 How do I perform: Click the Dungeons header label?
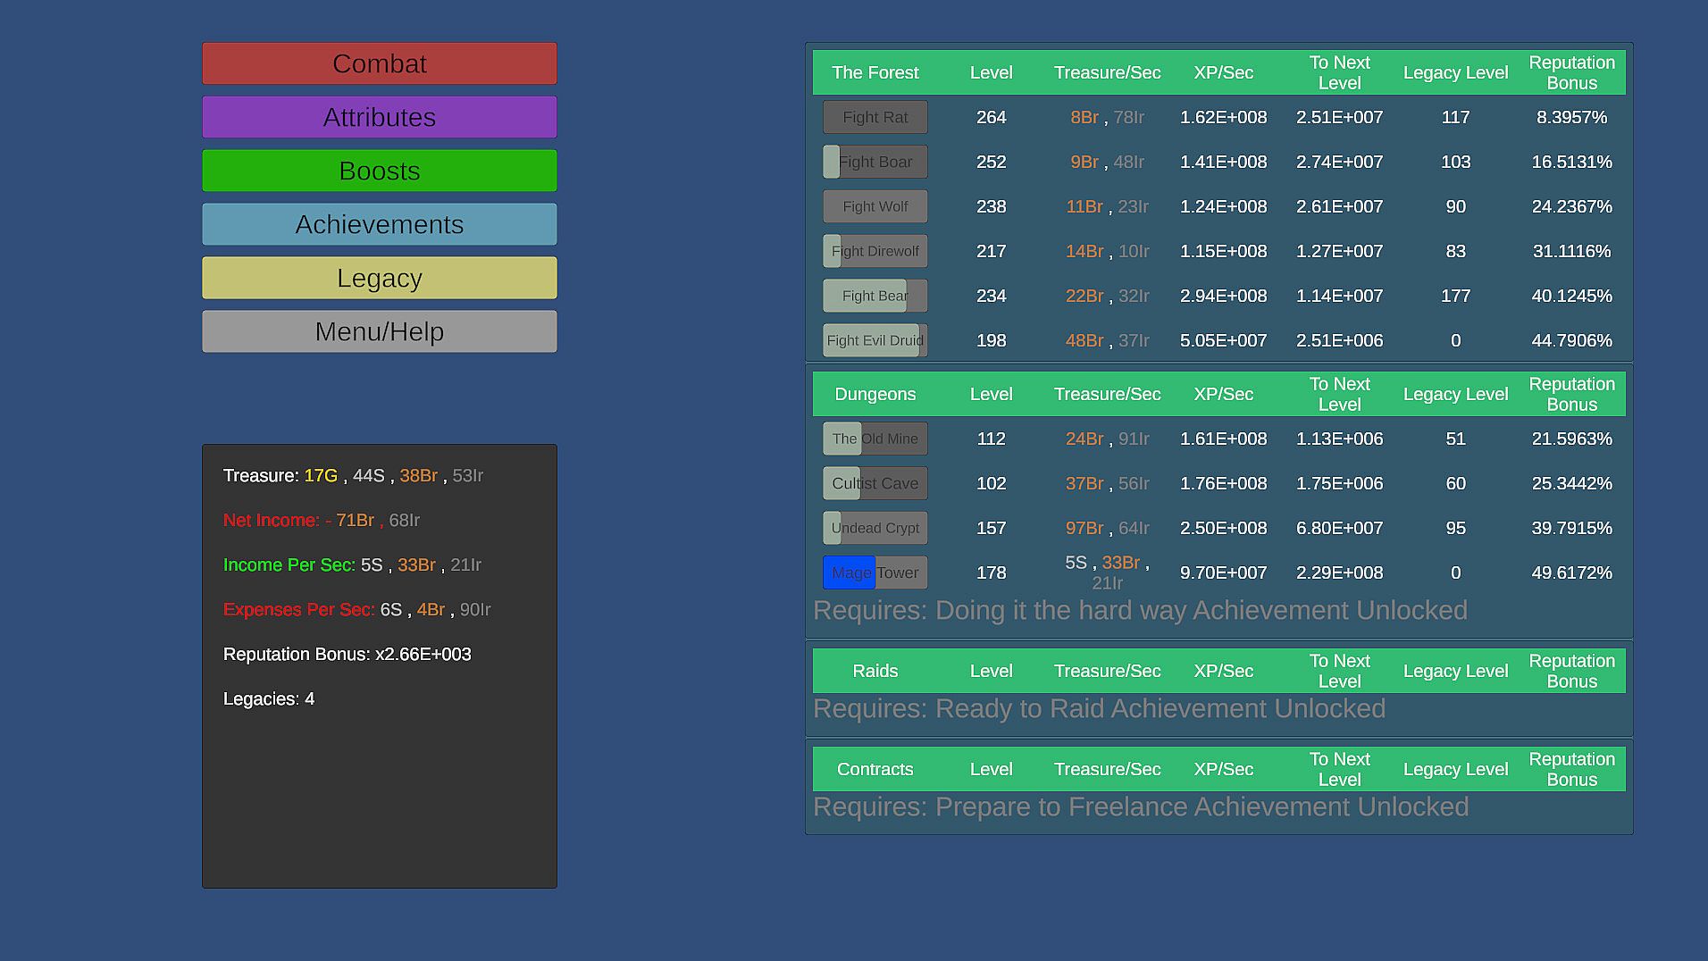coord(875,394)
